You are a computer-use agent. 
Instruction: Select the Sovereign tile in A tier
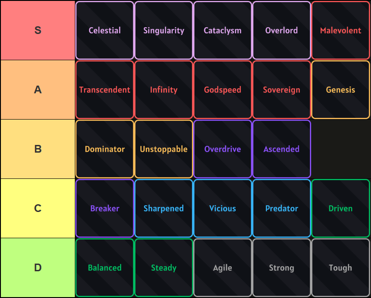tap(281, 90)
